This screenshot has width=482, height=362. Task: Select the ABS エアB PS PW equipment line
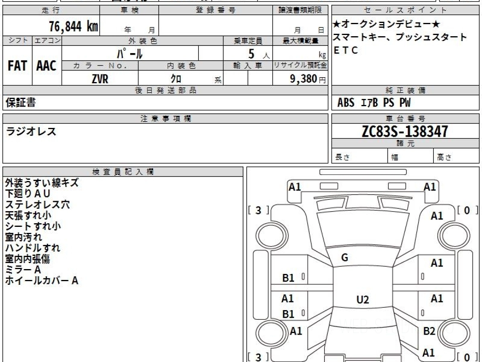(x=374, y=103)
